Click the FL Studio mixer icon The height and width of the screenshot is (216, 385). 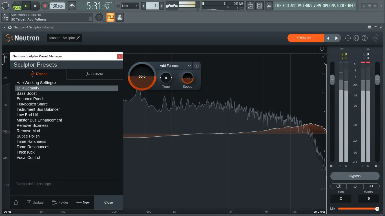(269, 6)
